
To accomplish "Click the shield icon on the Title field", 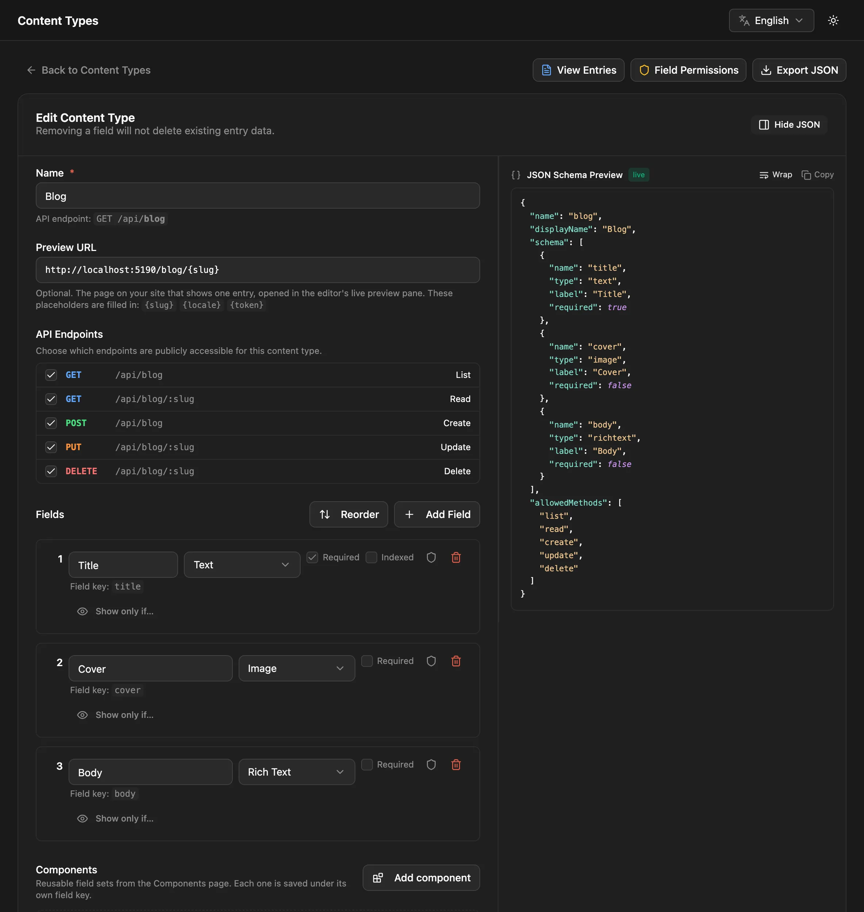I will click(431, 557).
